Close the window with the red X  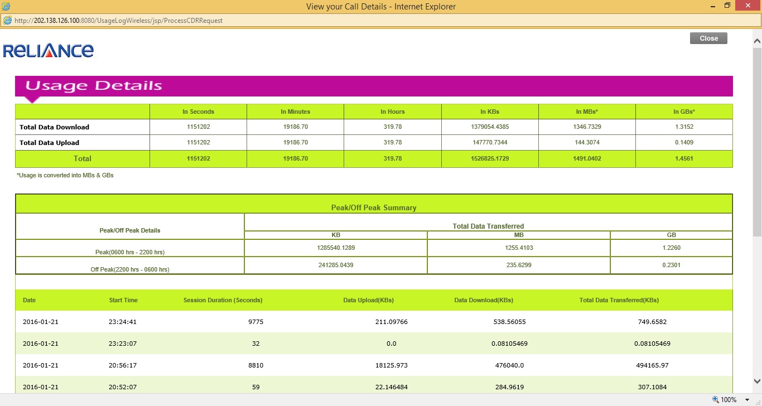point(747,6)
